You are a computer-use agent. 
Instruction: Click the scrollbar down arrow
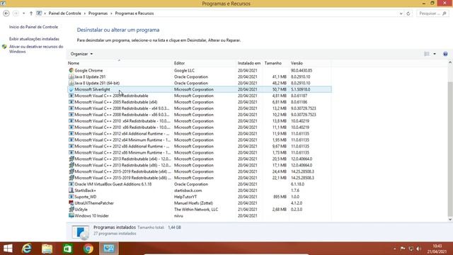point(450,220)
